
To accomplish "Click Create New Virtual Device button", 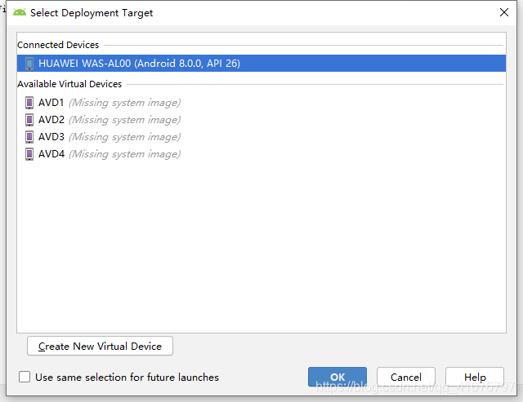I will pos(100,346).
